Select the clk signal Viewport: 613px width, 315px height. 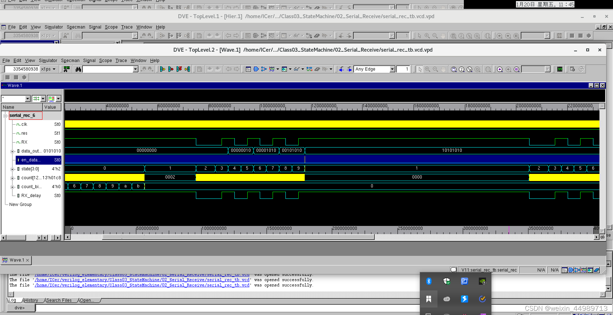coord(24,124)
